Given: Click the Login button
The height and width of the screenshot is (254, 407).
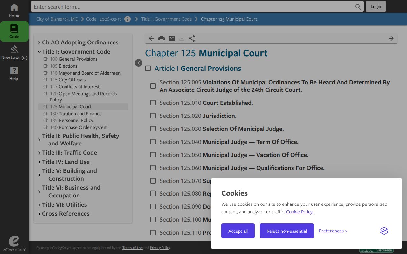Looking at the screenshot, I should click(x=376, y=6).
